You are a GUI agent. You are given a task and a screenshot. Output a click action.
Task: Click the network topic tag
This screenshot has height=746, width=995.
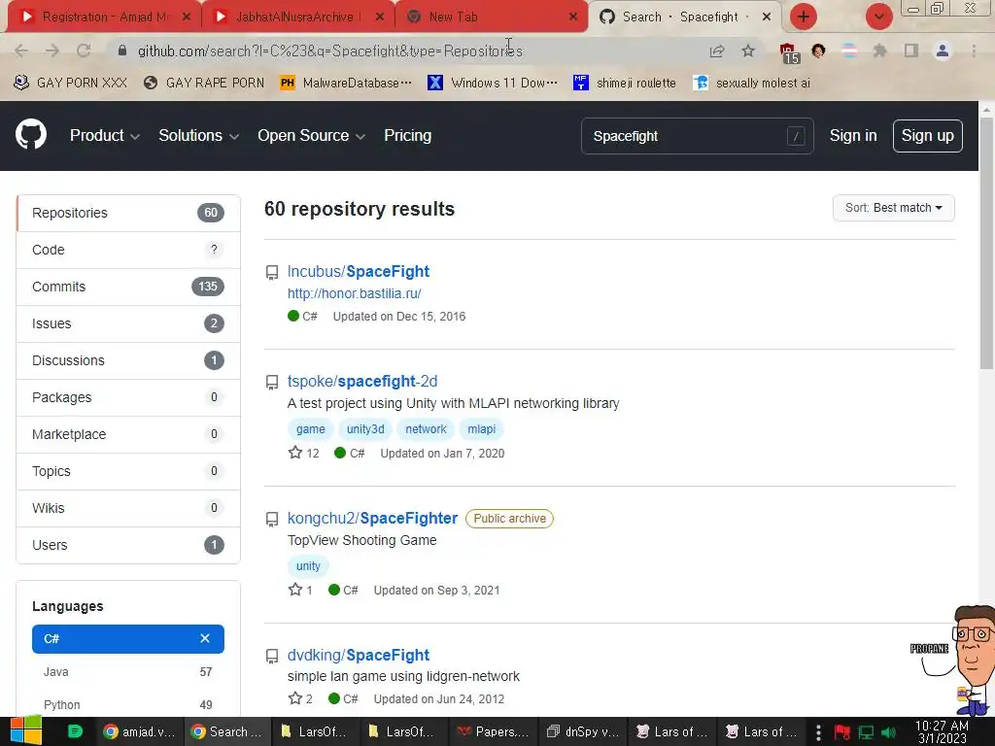tap(426, 428)
